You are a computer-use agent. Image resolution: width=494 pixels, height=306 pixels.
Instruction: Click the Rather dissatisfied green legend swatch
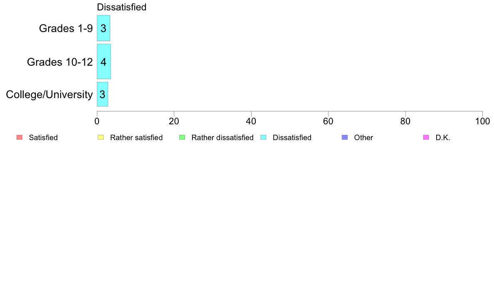point(182,137)
